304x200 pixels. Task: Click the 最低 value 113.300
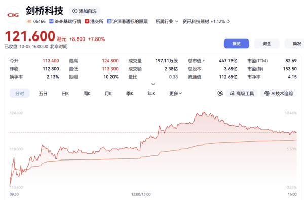110,69
